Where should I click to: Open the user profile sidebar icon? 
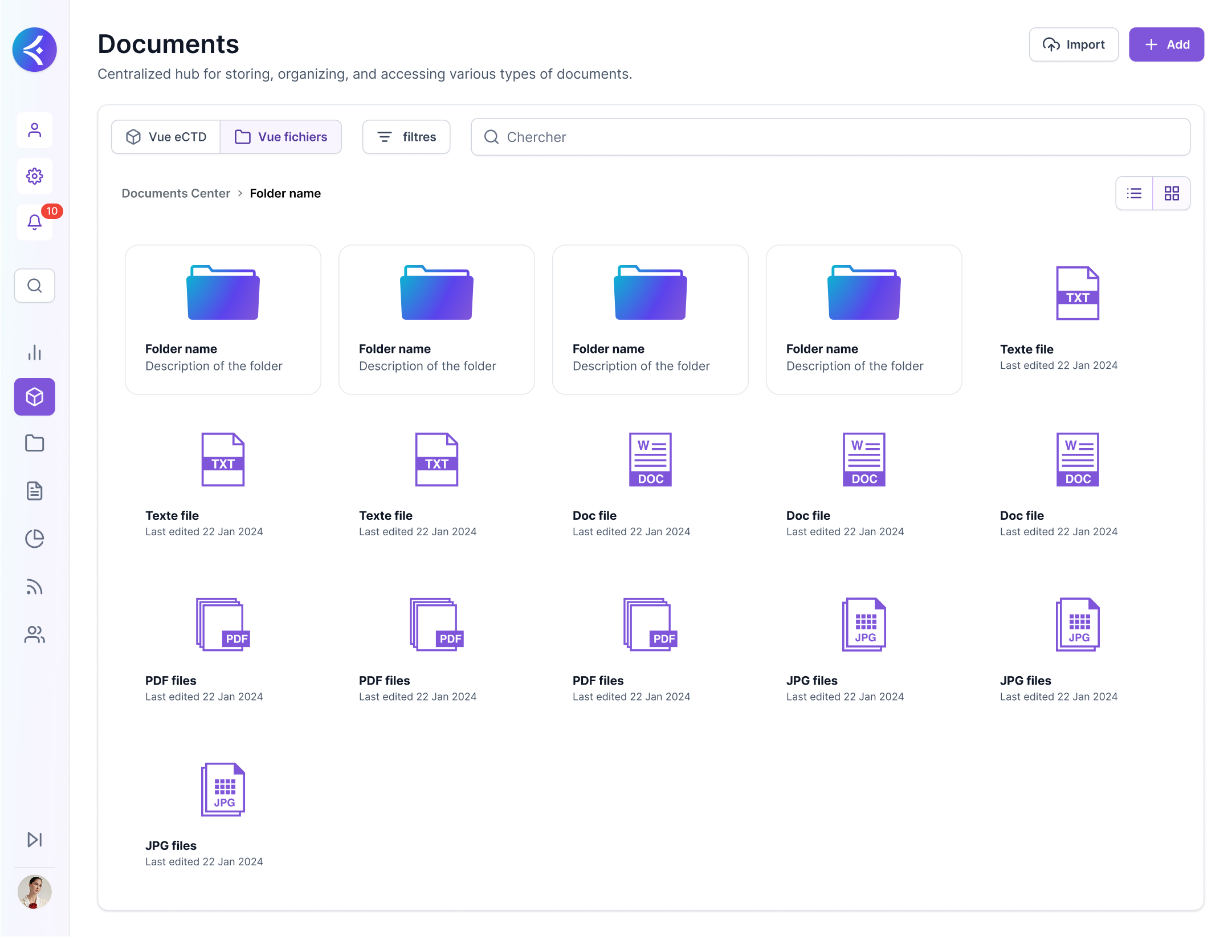point(35,131)
